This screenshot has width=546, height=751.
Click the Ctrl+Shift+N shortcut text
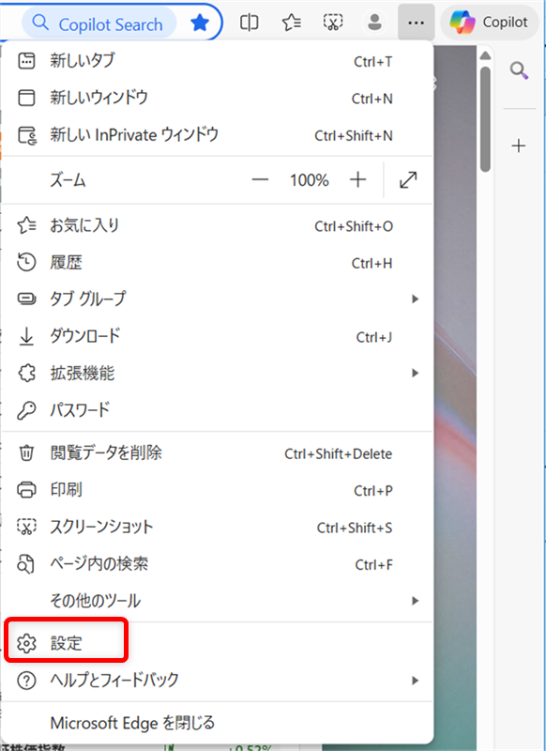354,136
